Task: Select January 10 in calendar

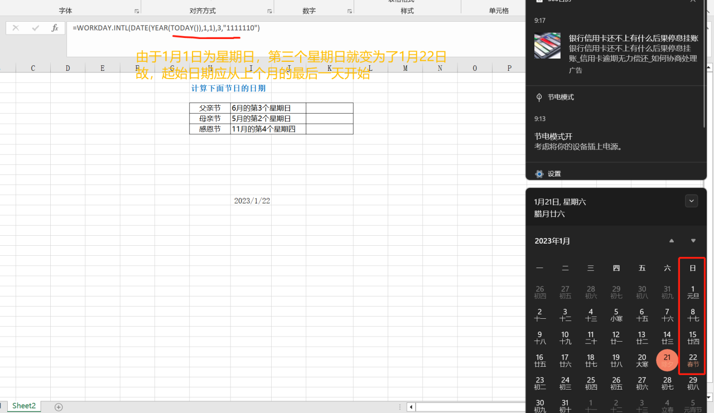Action: pyautogui.click(x=565, y=338)
